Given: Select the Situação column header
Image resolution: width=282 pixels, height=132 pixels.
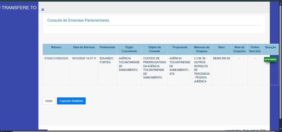Looking at the screenshot, I should click(x=270, y=47).
